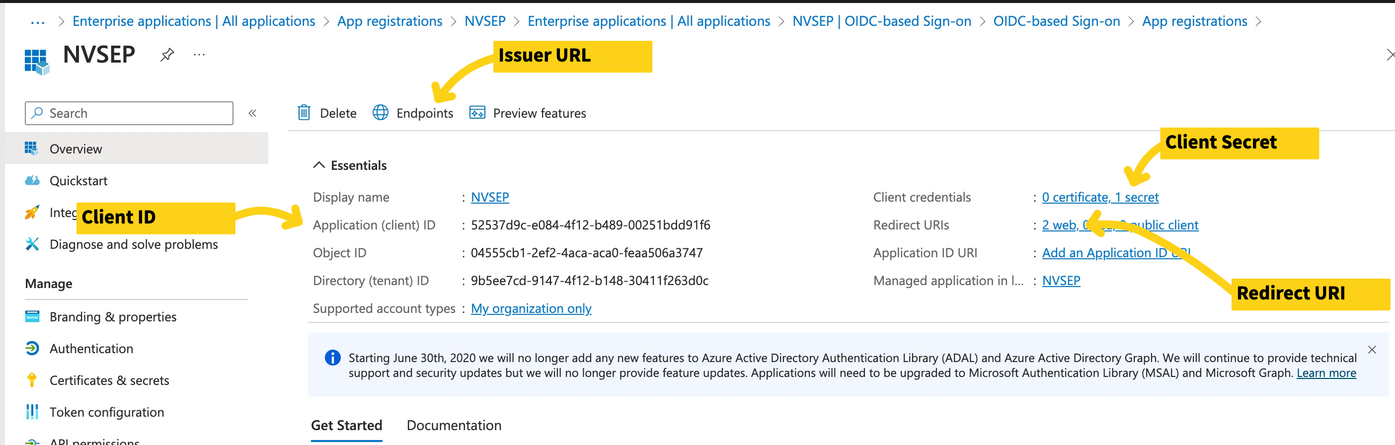Screen dimensions: 1395x445
Task: Select the Application (client) ID value
Action: [590, 224]
